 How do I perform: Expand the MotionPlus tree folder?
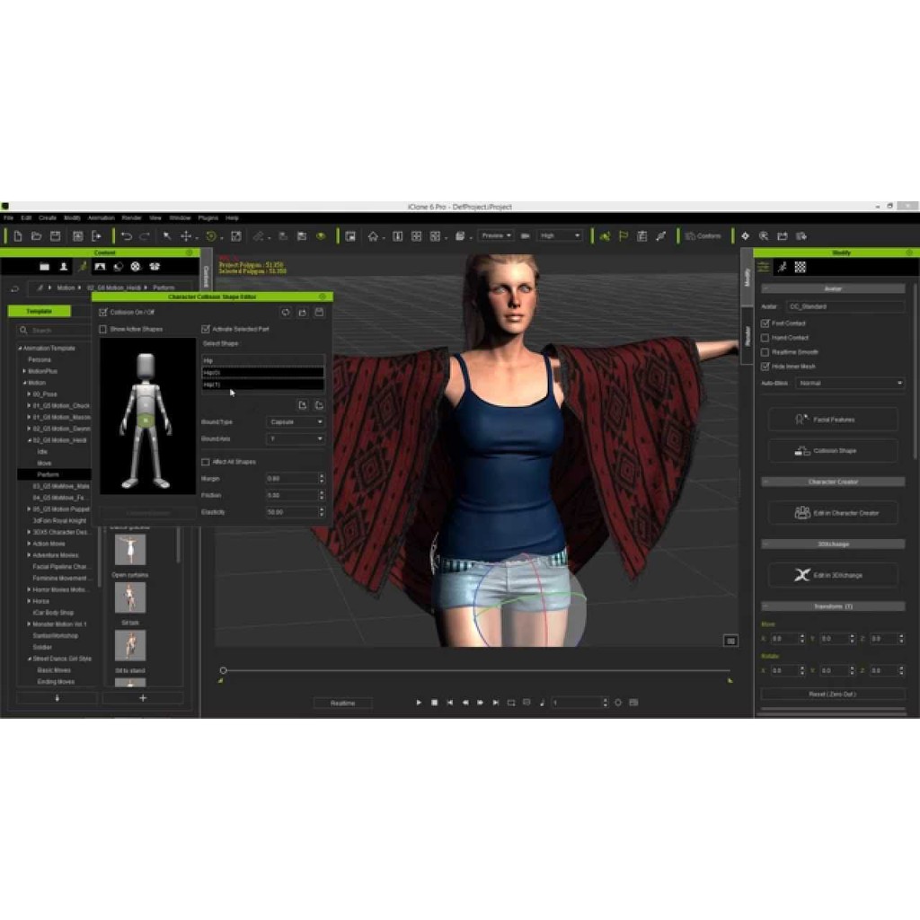coord(24,371)
